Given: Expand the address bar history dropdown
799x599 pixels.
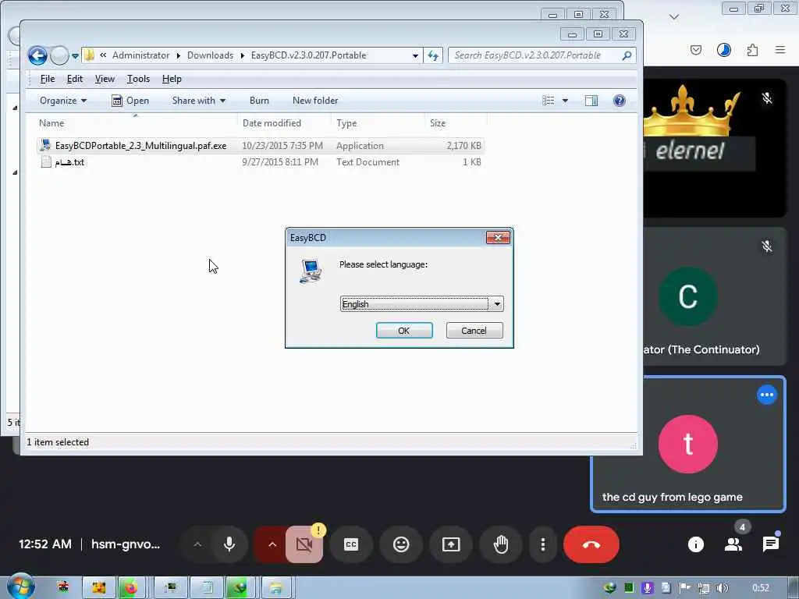Looking at the screenshot, I should coord(415,55).
